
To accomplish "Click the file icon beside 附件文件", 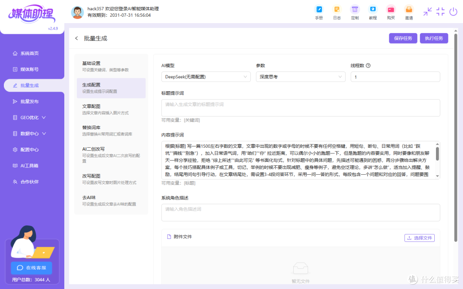I will pyautogui.click(x=169, y=236).
